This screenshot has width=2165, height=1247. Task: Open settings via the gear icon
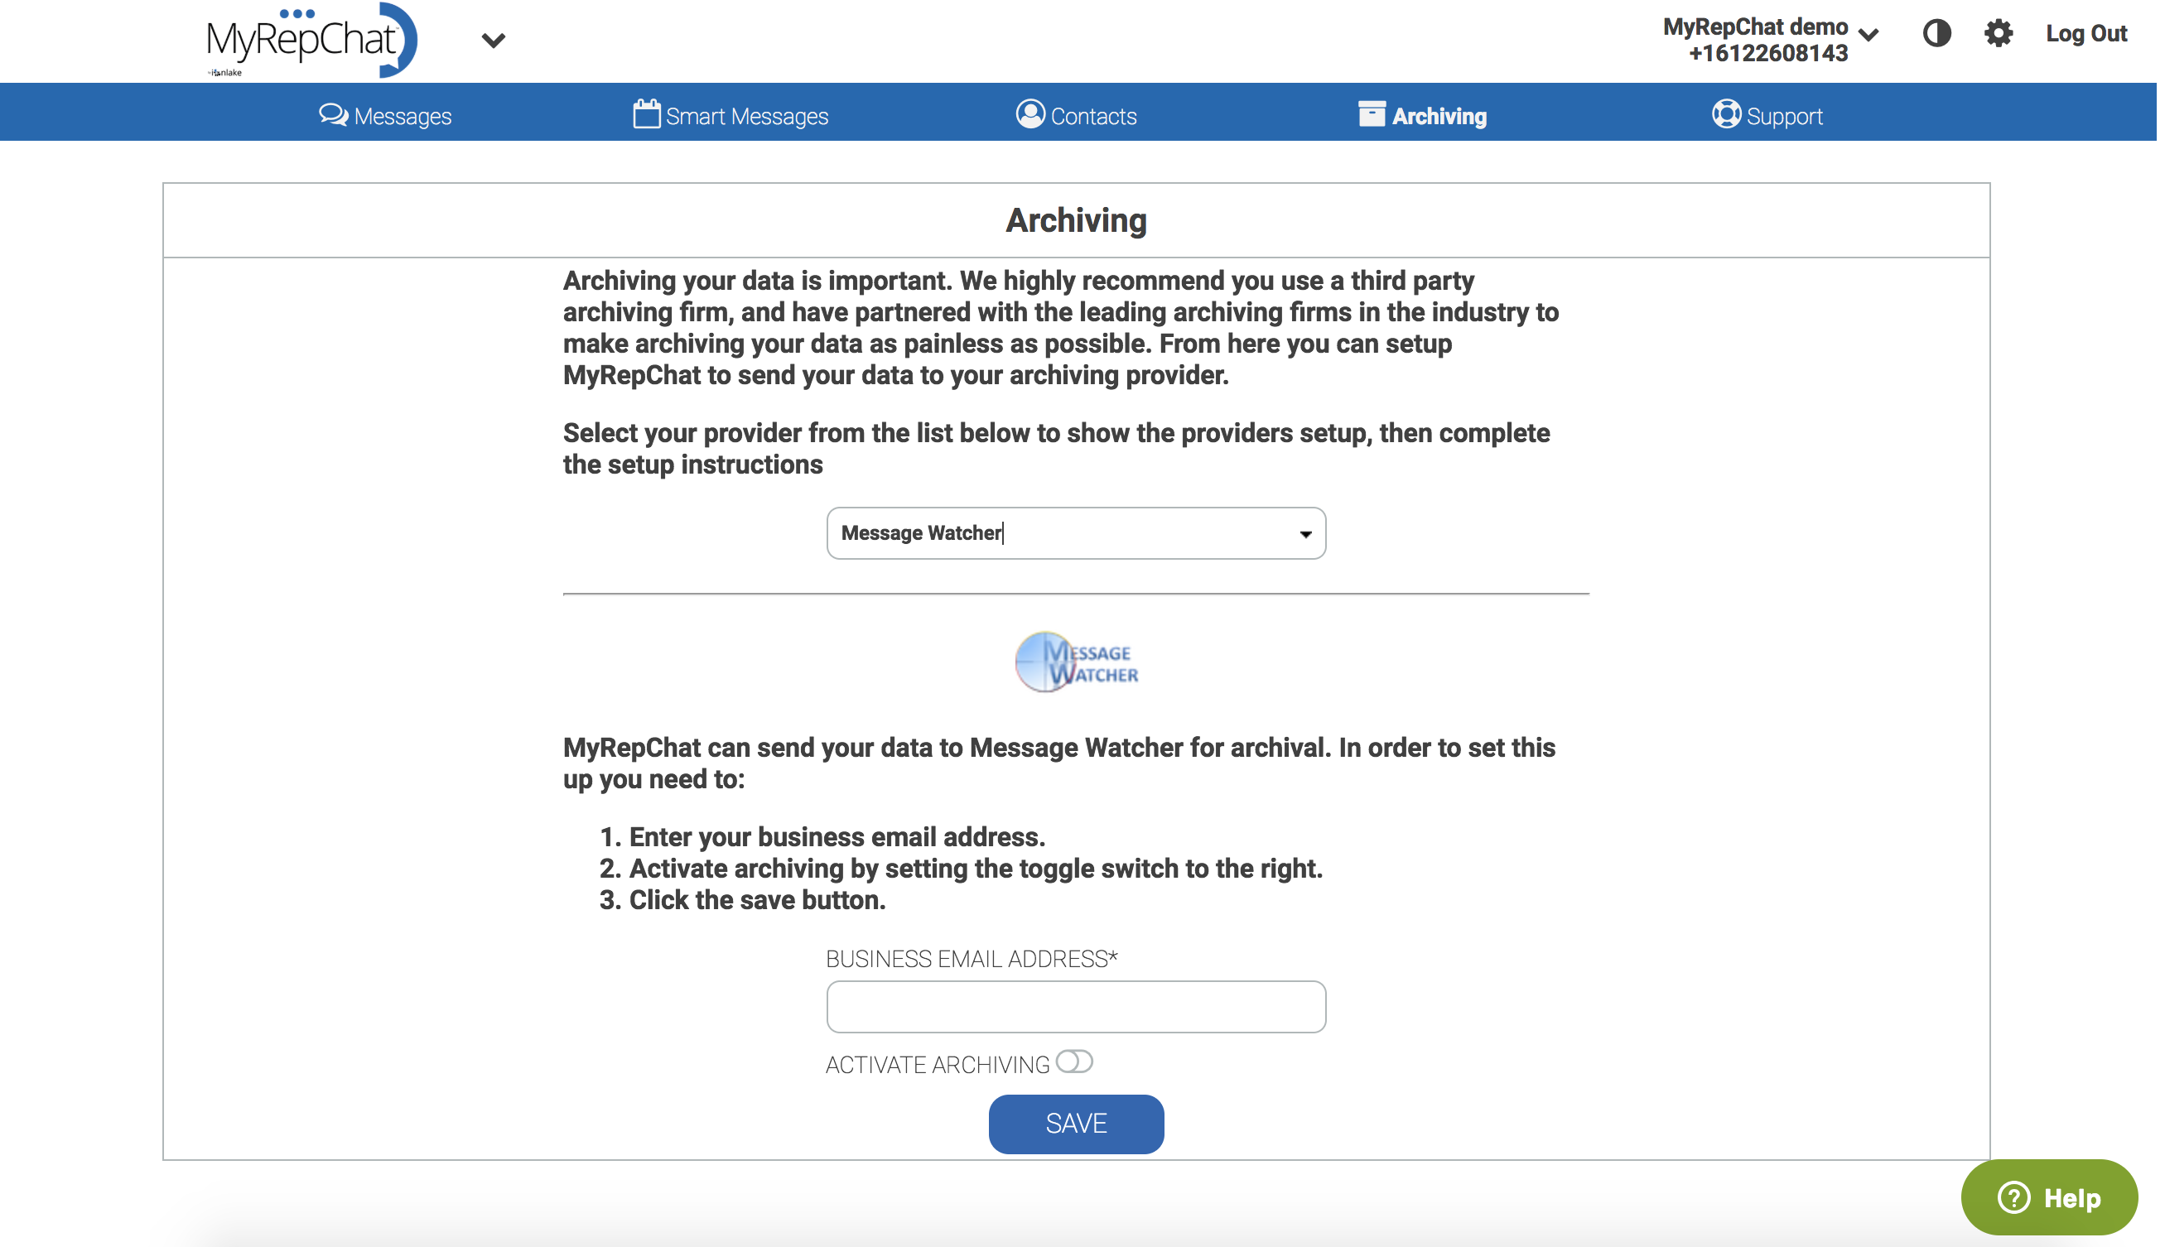[x=1998, y=33]
